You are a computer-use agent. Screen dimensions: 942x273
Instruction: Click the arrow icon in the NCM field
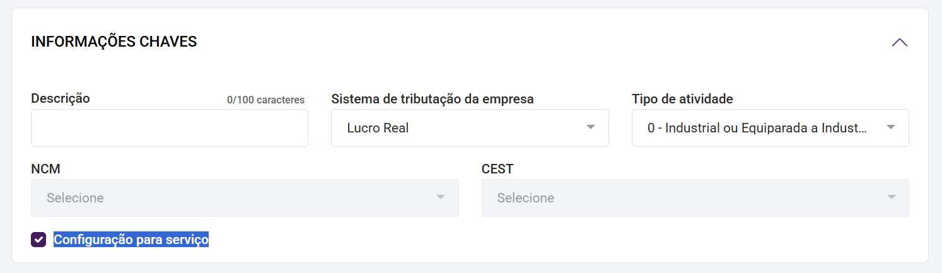(x=440, y=197)
